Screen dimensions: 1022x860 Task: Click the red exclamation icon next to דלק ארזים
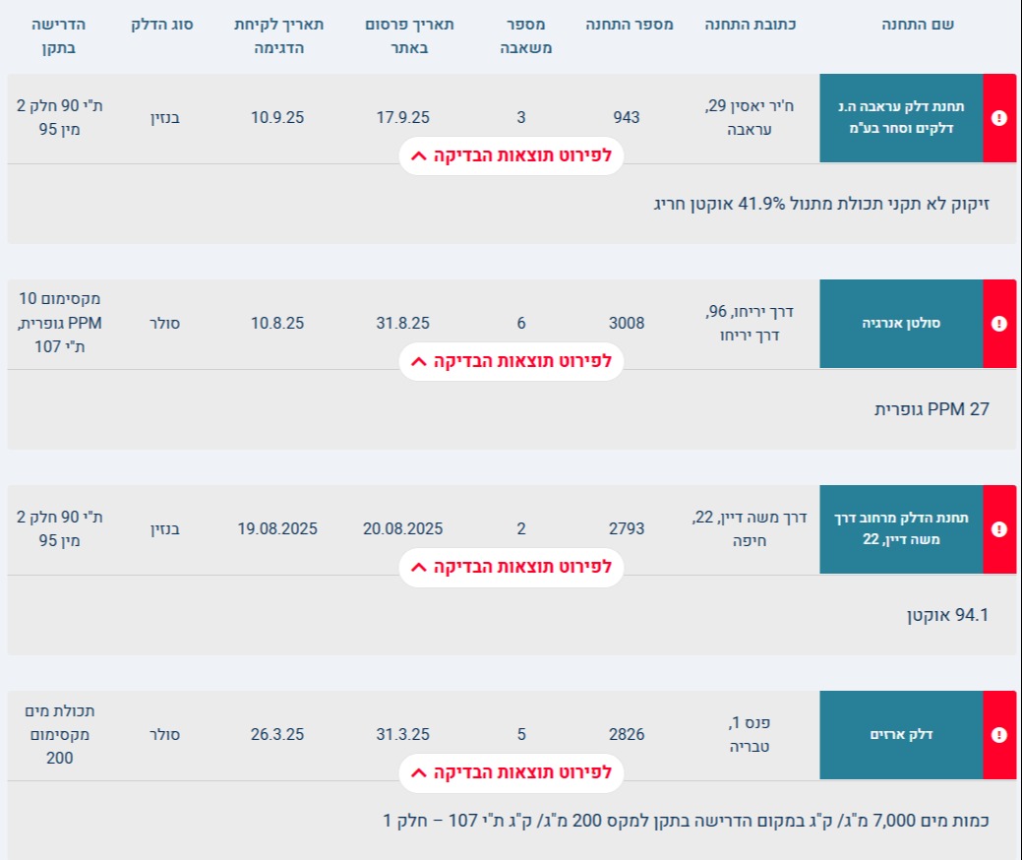tap(999, 735)
